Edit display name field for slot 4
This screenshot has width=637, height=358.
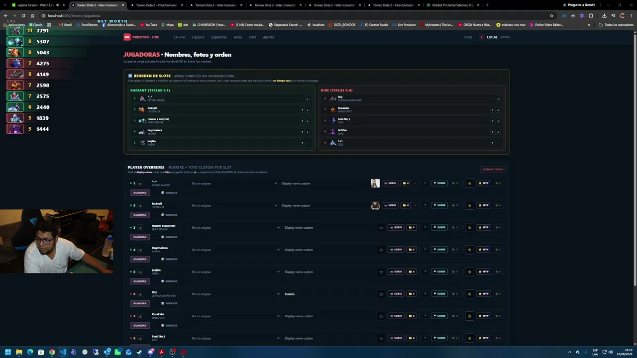(x=329, y=250)
